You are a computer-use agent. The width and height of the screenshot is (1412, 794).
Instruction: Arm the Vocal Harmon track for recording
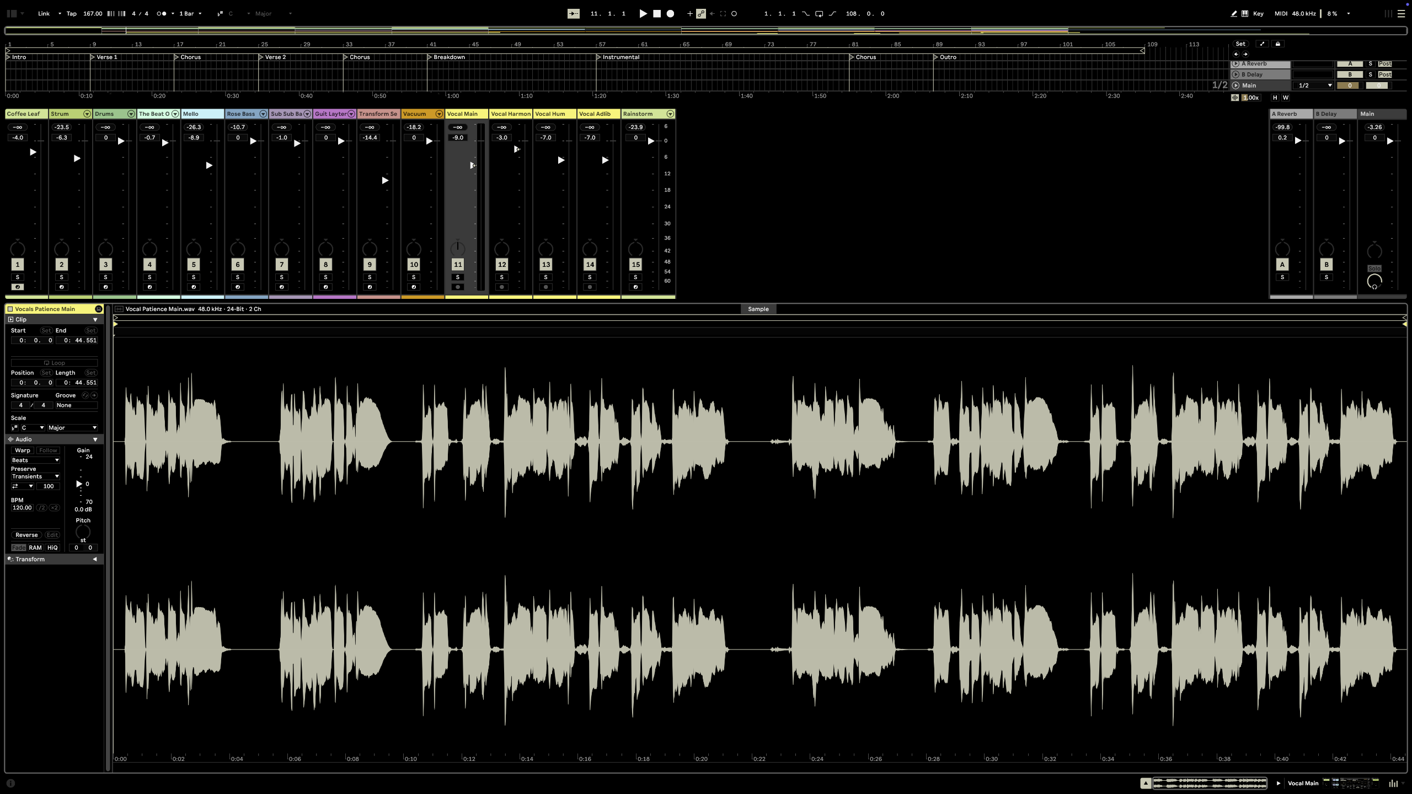[x=502, y=287]
